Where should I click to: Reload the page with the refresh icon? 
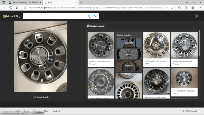[x=11, y=8]
